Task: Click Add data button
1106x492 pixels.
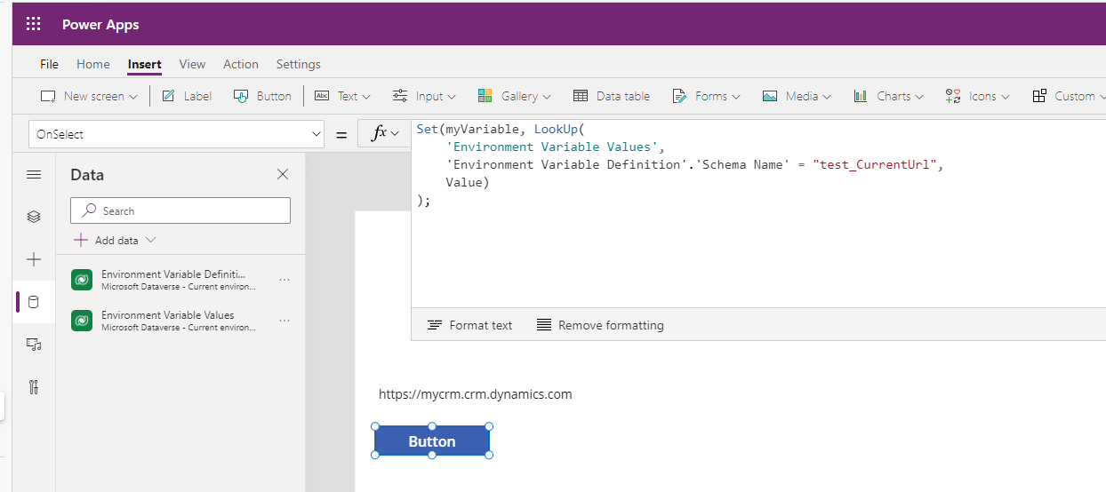Action: (115, 240)
